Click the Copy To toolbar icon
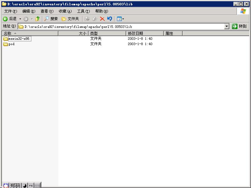Image resolution: width=251 pixels, height=188 pixels. pyautogui.click(x=95, y=19)
